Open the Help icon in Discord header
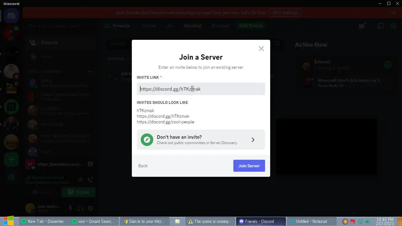Viewport: 402px width, 226px height. point(393,26)
